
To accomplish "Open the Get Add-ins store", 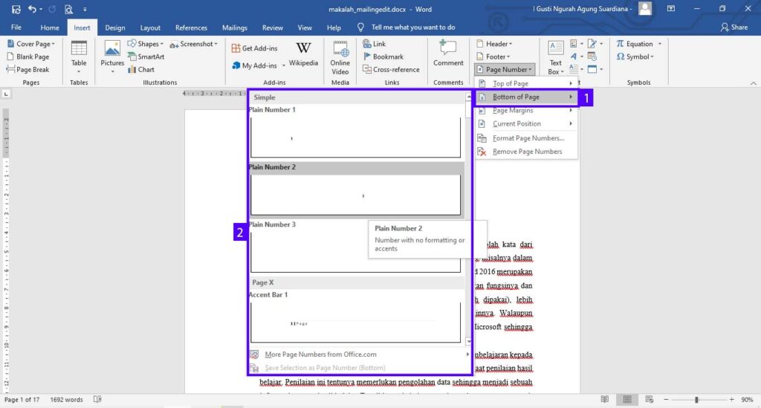I will click(254, 48).
